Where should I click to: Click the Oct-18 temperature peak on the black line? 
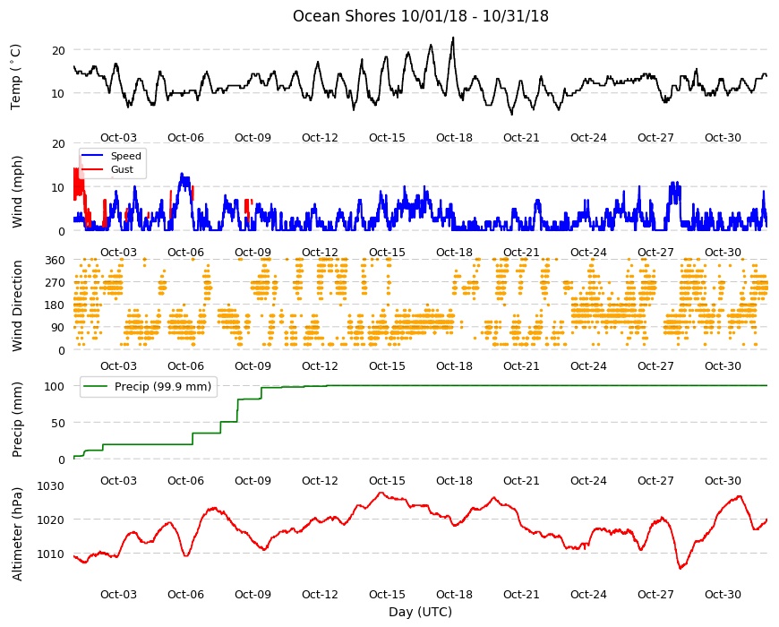click(452, 39)
